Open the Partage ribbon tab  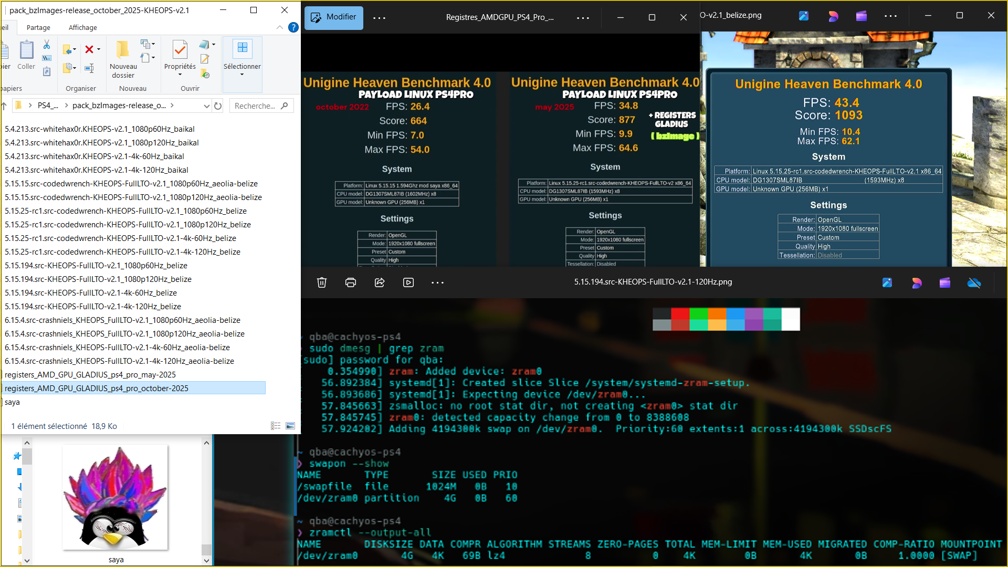click(38, 27)
